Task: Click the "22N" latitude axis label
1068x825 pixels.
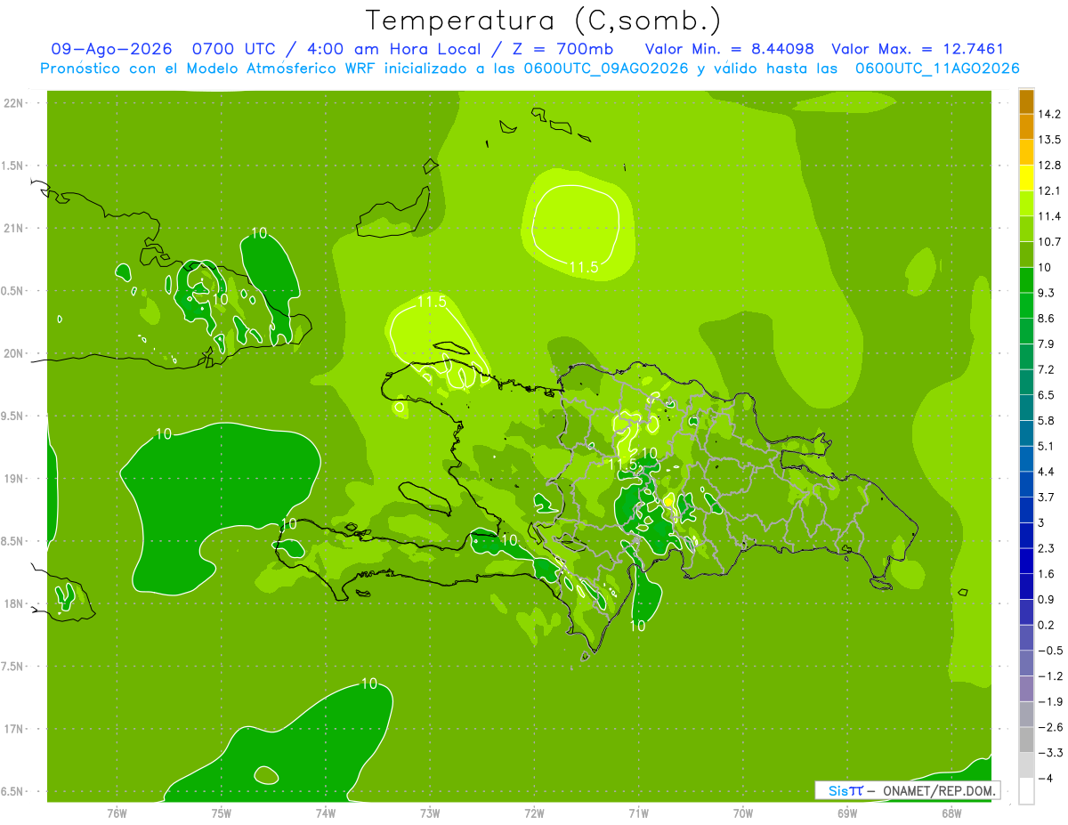Action: [13, 103]
